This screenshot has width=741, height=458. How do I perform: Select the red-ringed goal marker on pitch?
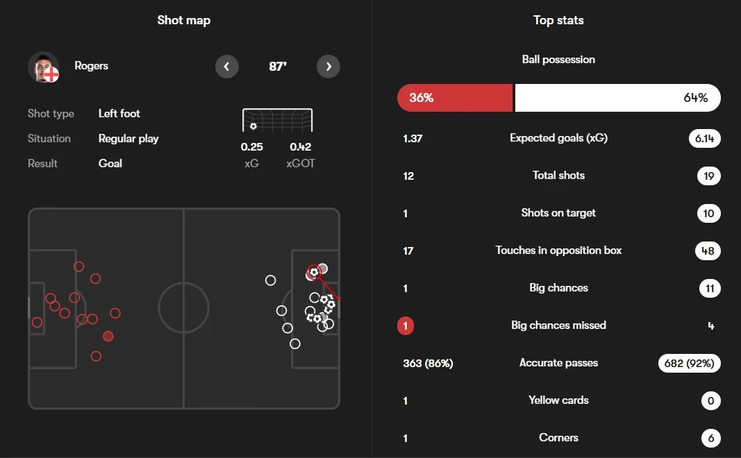coord(314,273)
